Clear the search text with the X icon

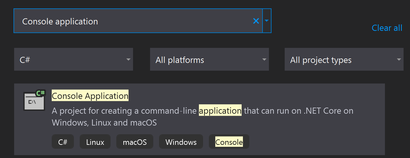[256, 21]
